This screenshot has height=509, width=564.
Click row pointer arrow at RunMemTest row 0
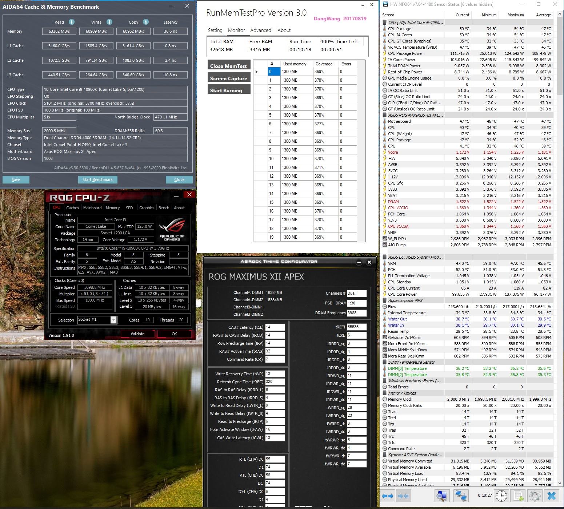click(257, 72)
